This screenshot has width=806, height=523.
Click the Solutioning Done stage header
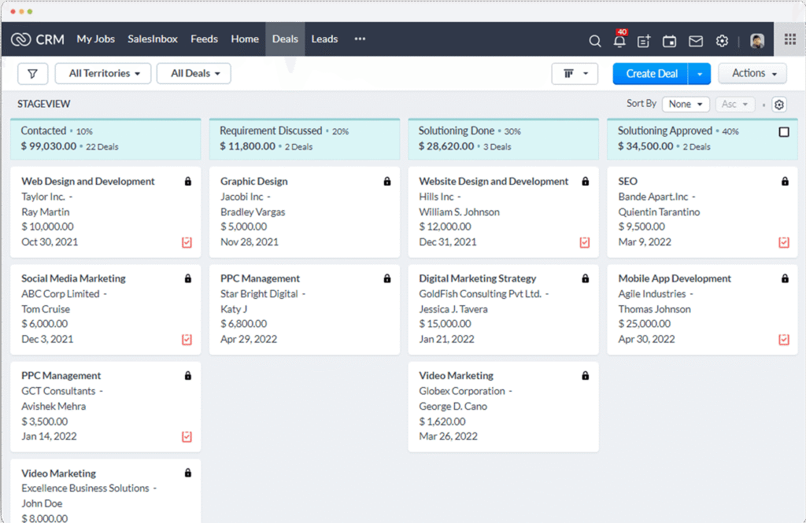click(x=503, y=138)
